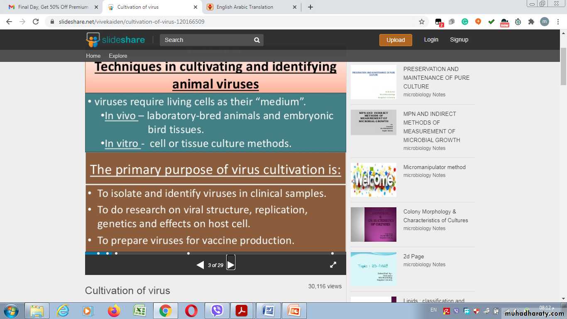The height and width of the screenshot is (319, 567).
Task: Launch Firefox from the taskbar
Action: pos(114,311)
